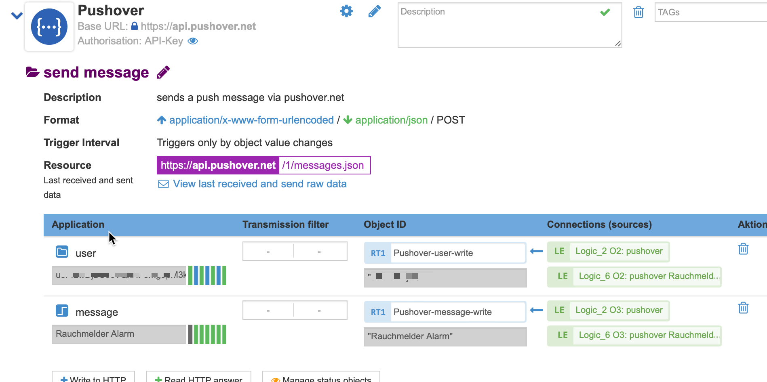
Task: Click the quoted "Rauchmelder Alarm" object value
Action: 445,337
